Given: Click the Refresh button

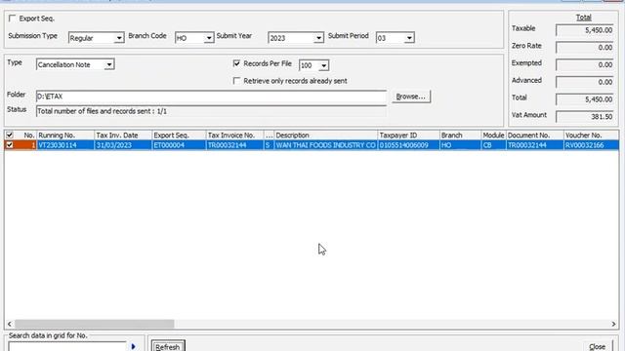Looking at the screenshot, I should (x=168, y=346).
